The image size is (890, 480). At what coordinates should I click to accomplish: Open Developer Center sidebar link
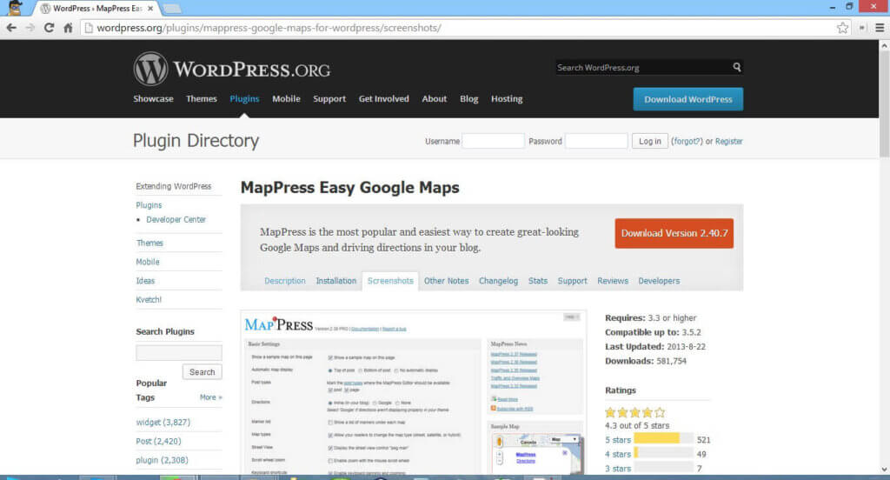pos(176,219)
